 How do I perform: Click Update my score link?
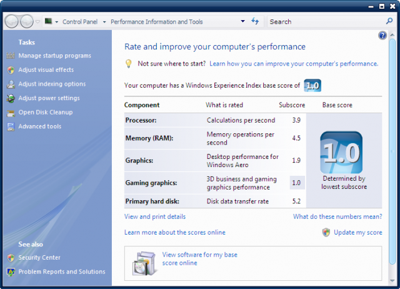point(358,232)
